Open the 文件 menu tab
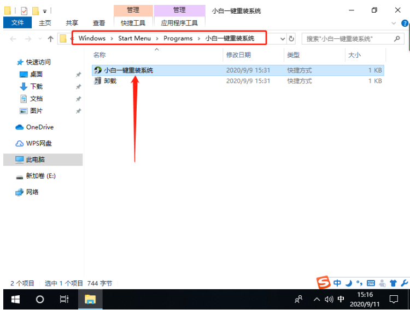Viewport: 410px width, 310px height. click(17, 23)
